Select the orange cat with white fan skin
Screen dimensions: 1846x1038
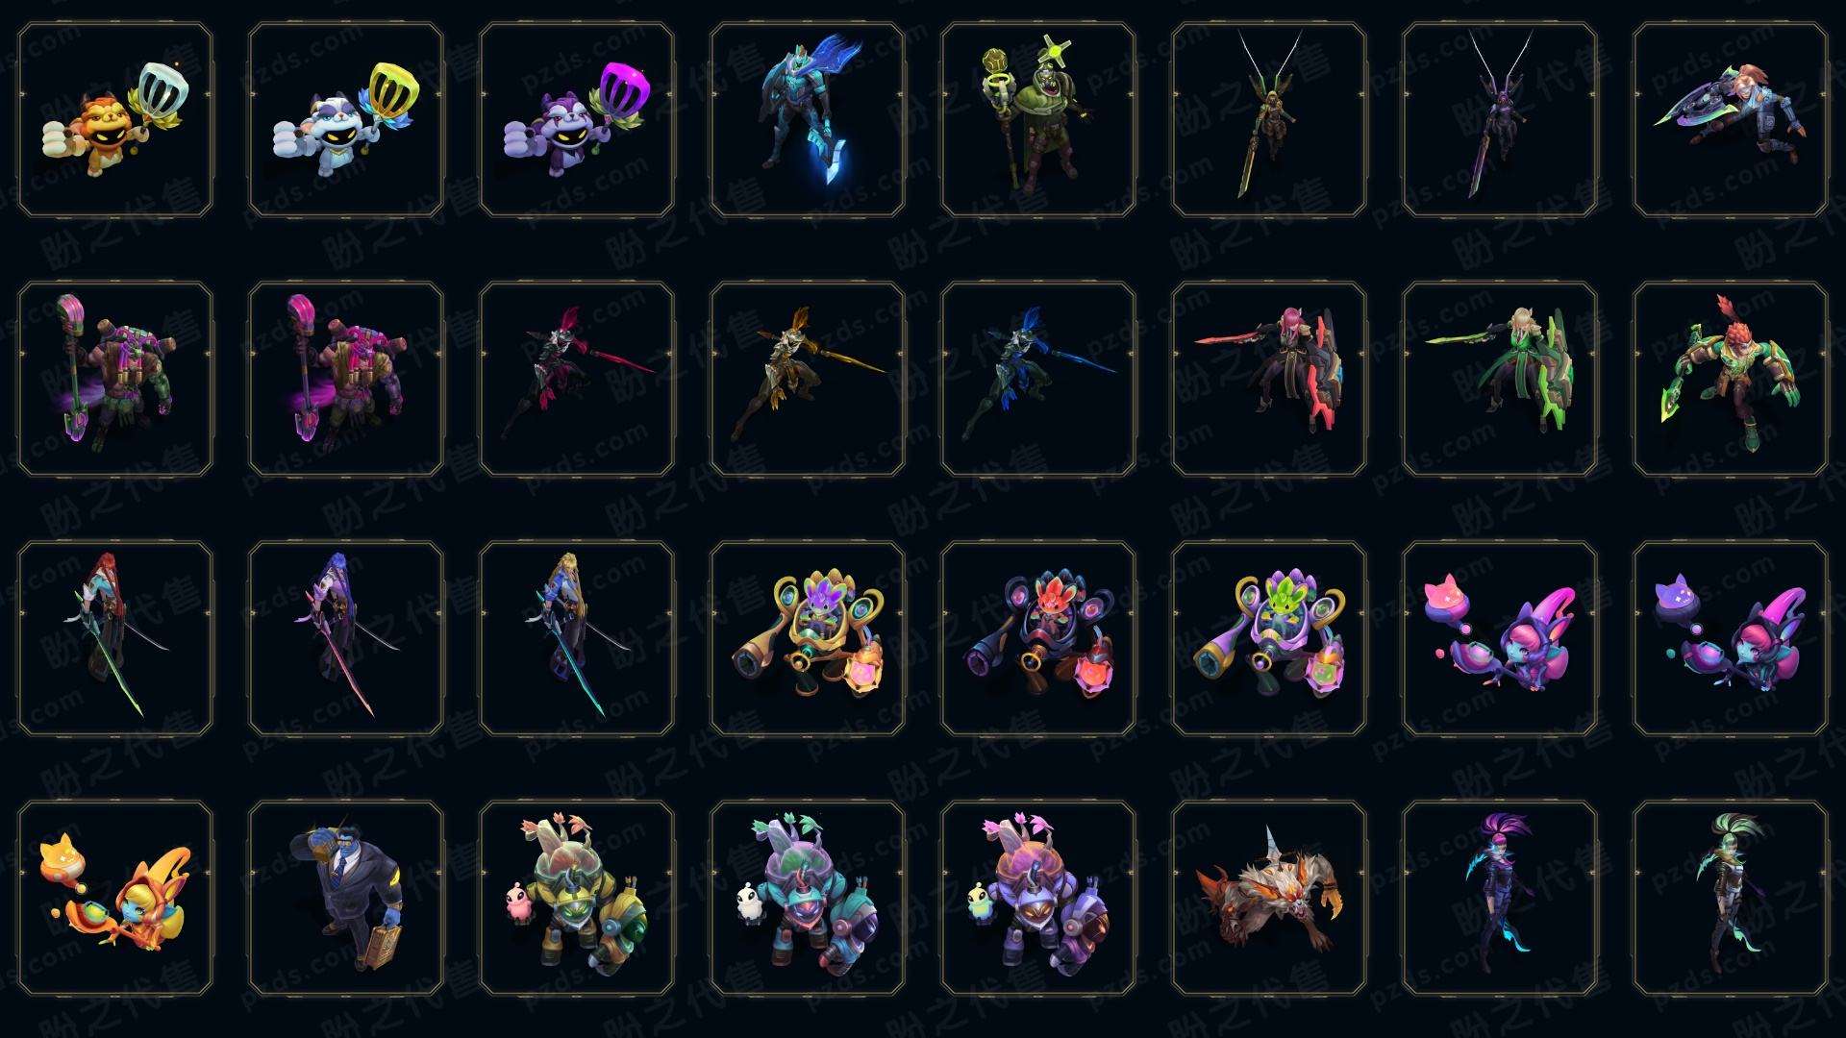[115, 120]
